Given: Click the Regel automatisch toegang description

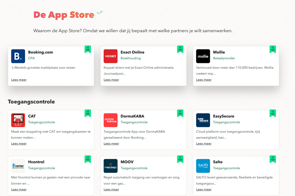Looking at the screenshot, I should [x=142, y=180].
